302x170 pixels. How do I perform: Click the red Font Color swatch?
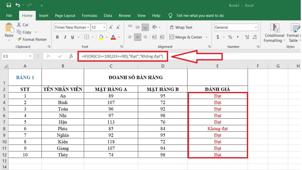(113, 39)
